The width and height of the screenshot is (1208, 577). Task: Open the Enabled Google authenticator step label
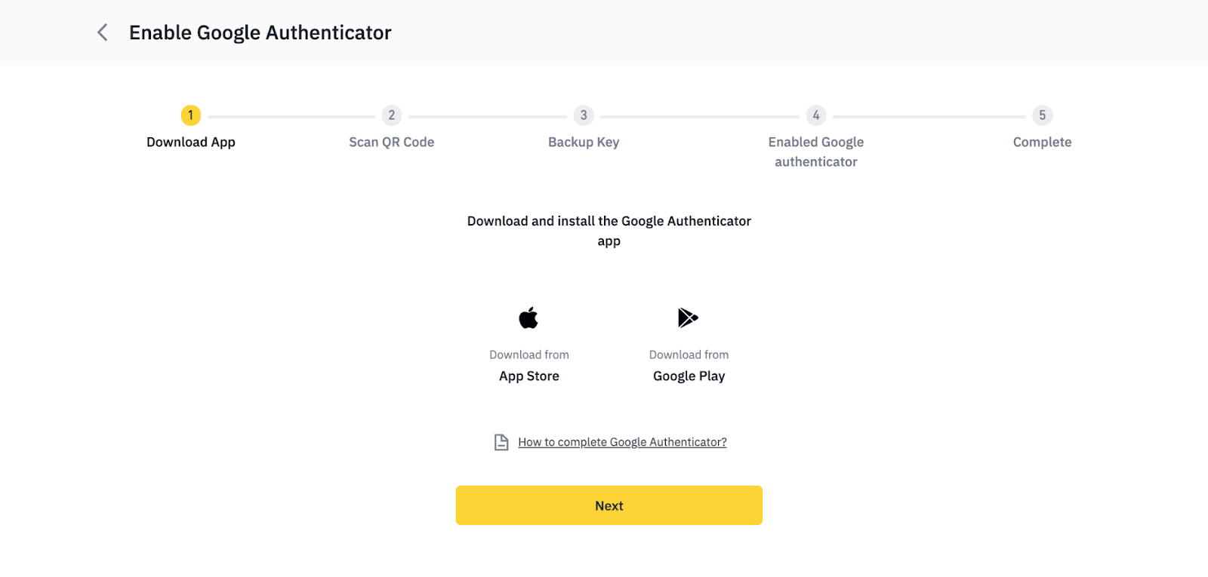[816, 152]
